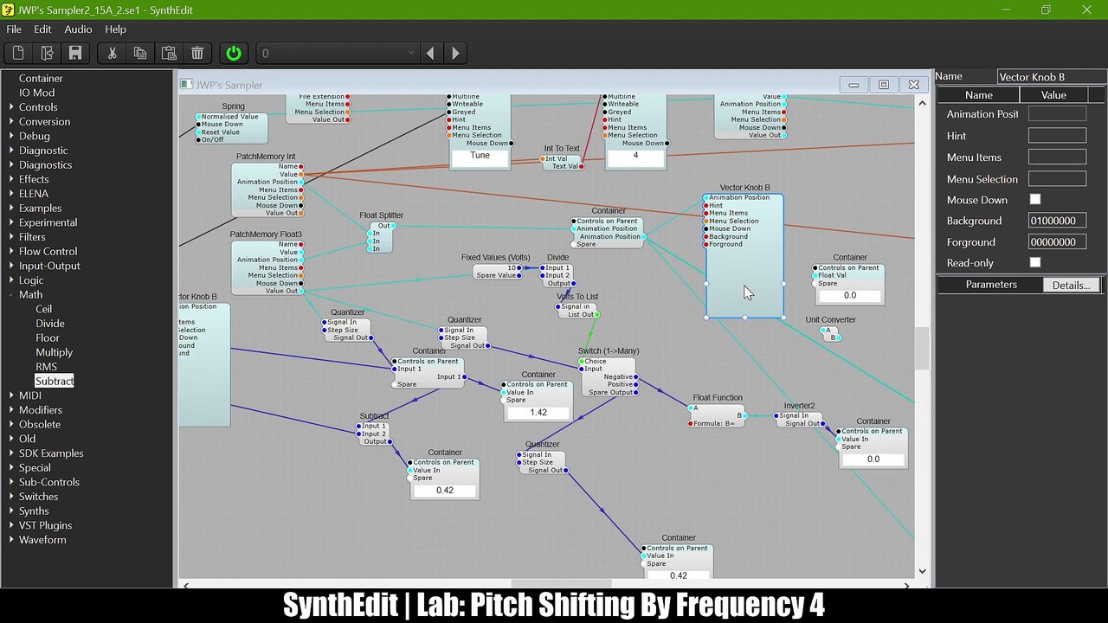
Task: Expand the Conversion category
Action: click(x=11, y=122)
